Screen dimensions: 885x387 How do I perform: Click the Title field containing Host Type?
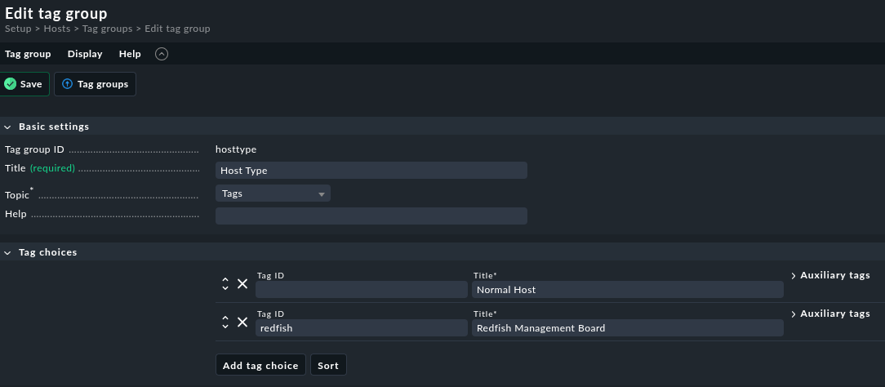click(x=371, y=171)
